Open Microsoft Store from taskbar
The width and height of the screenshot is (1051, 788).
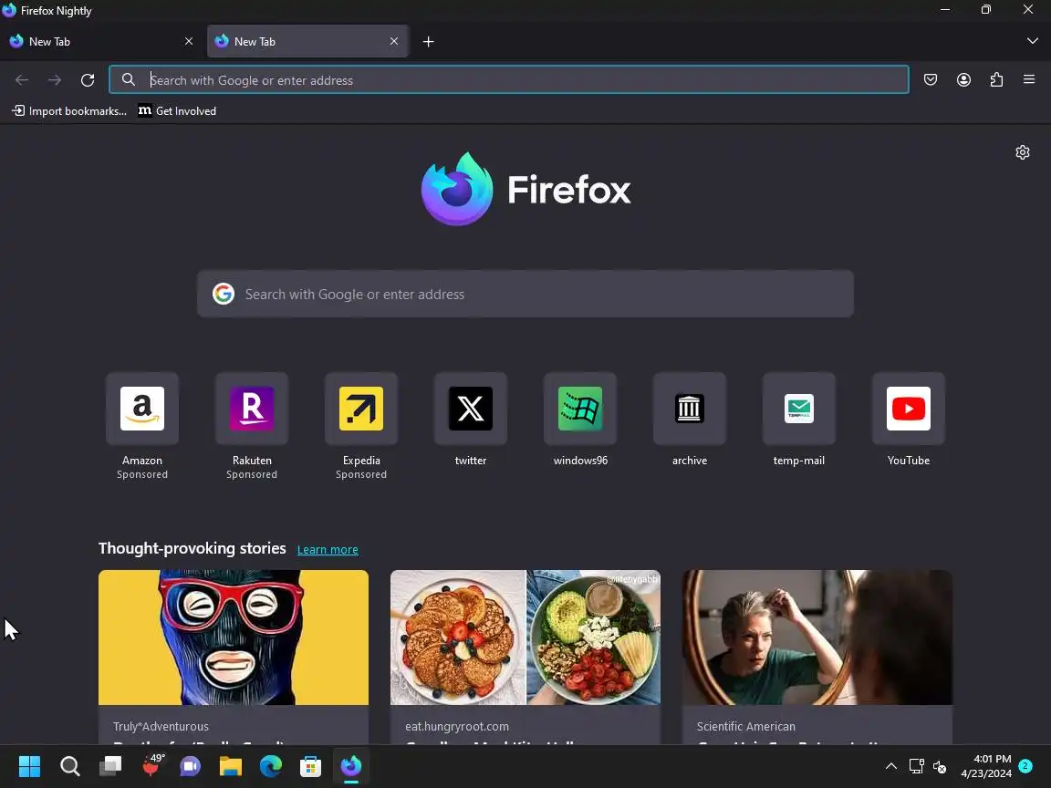[310, 766]
